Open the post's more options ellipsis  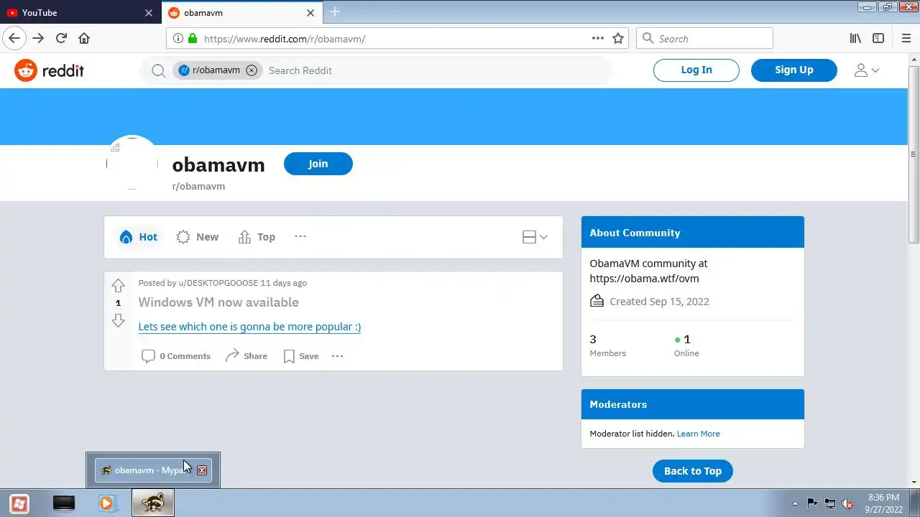(337, 356)
